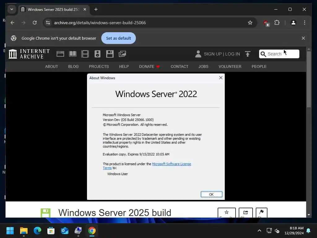This screenshot has width=317, height=238.
Task: Open the PROJECTS menu item
Action: pyautogui.click(x=99, y=67)
